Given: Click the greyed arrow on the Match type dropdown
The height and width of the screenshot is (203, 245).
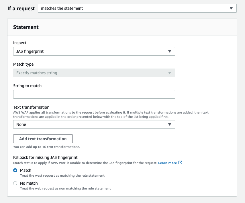Looking at the screenshot, I should tap(170, 73).
